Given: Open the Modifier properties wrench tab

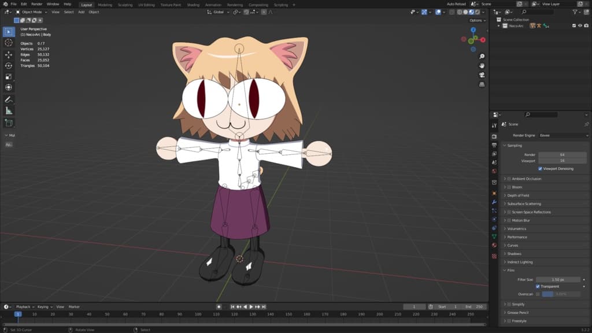Looking at the screenshot, I should (494, 202).
